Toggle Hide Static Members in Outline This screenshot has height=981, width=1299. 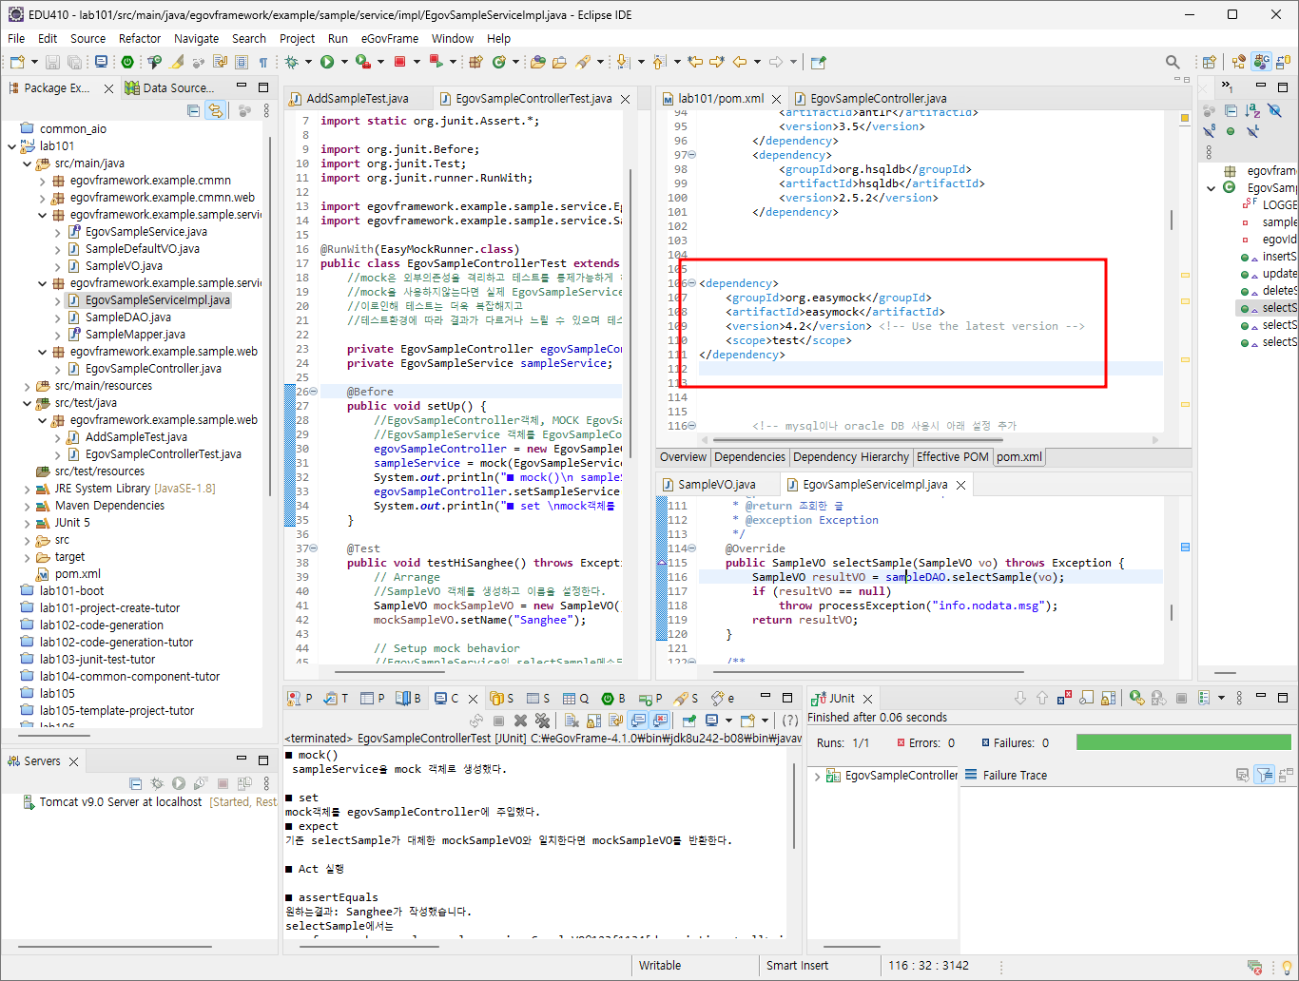pos(1209,131)
